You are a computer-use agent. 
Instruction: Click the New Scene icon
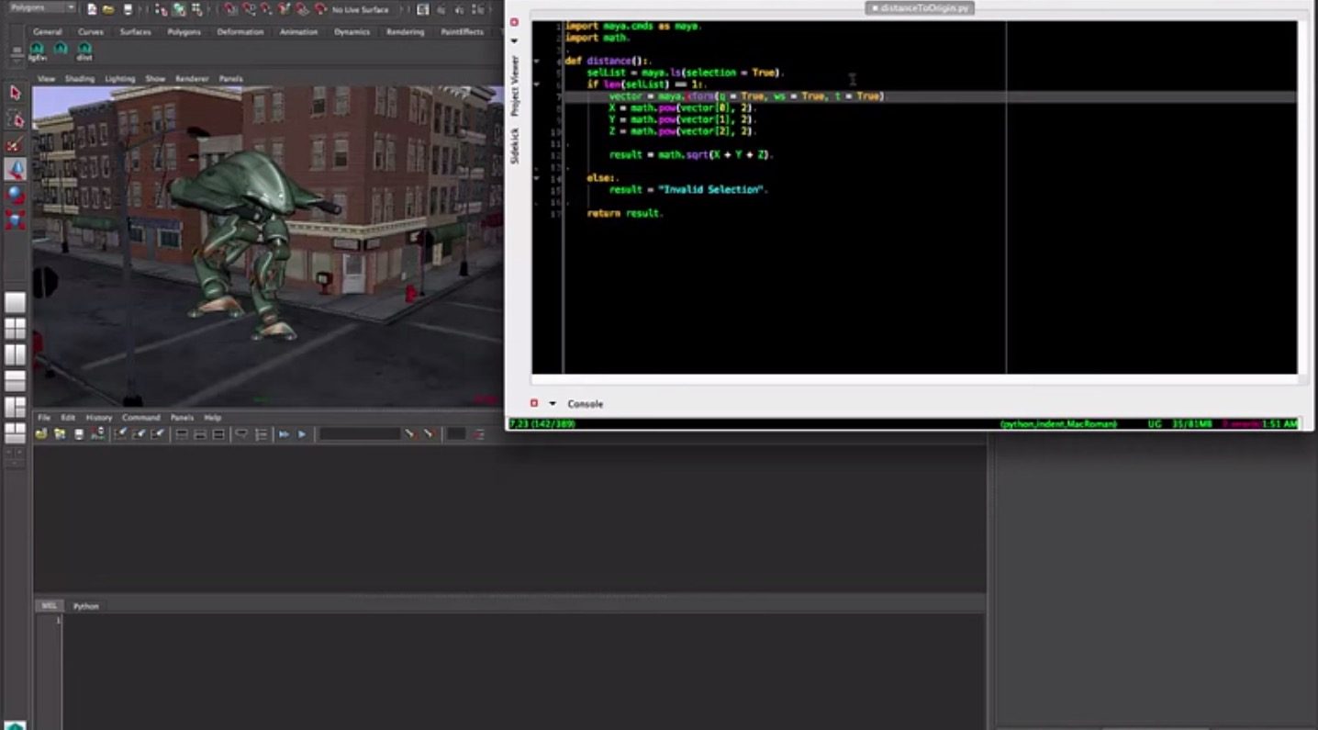pos(91,9)
